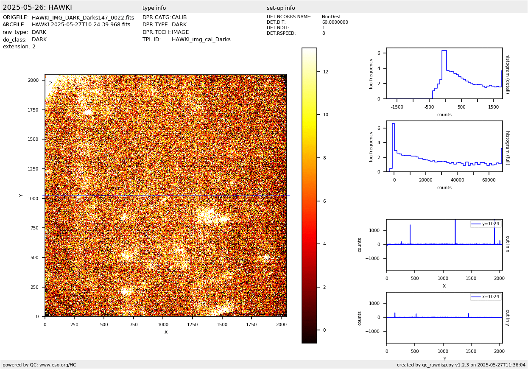
Task: Click the 'type info' section header
Action: 154,8
